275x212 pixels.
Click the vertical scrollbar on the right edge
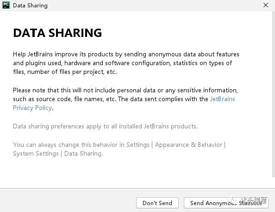[274, 95]
